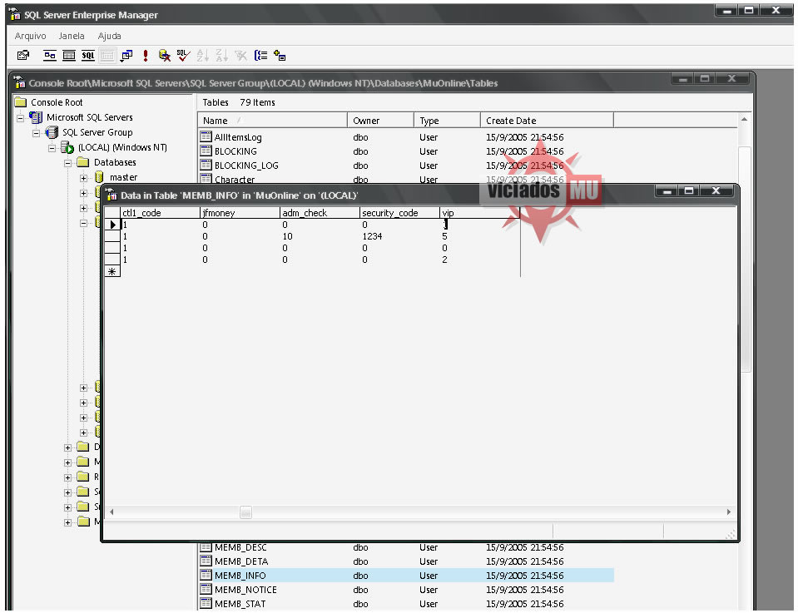Select the MEMB_INFO table row
The height and width of the screenshot is (613, 798).
pos(406,576)
